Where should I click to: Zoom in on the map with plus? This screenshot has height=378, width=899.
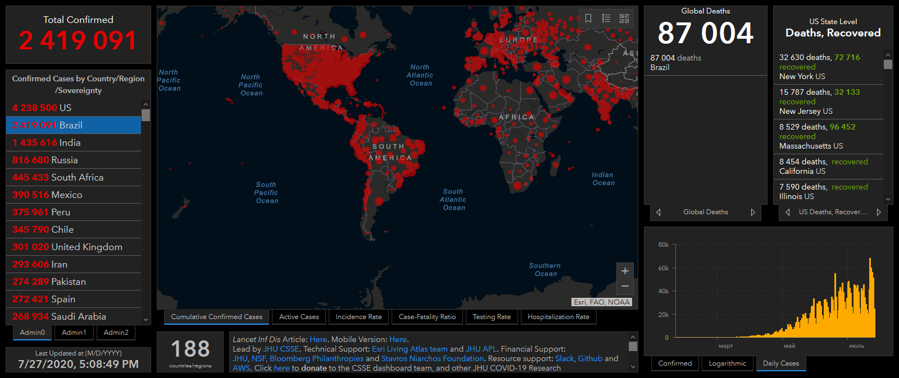pos(625,271)
